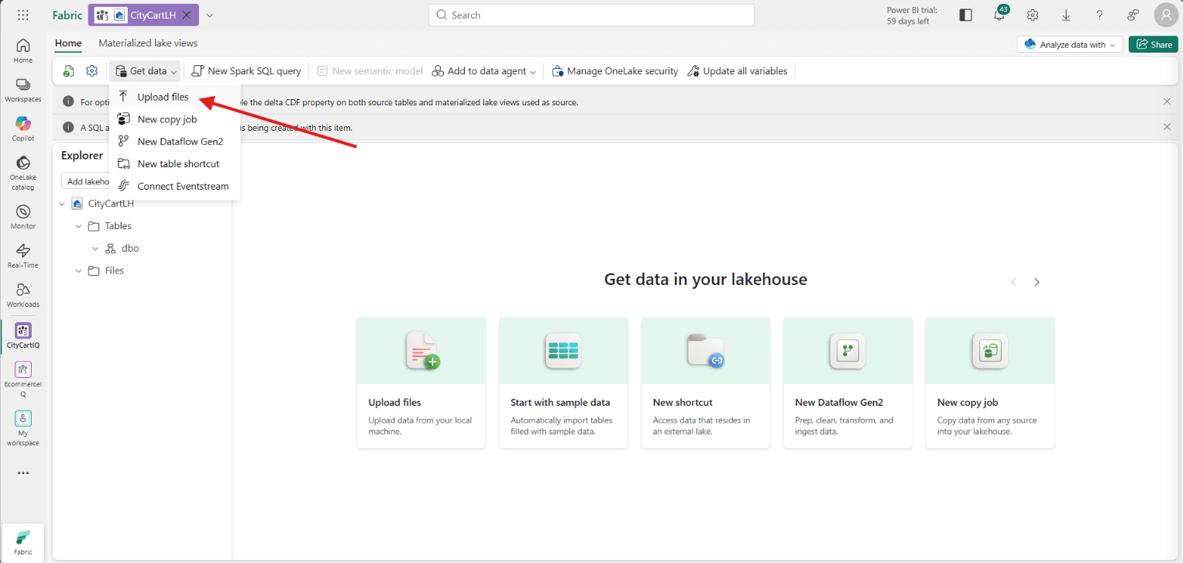Screen dimensions: 1183x563
Task: Switch to the Home tab
Action: coord(68,43)
